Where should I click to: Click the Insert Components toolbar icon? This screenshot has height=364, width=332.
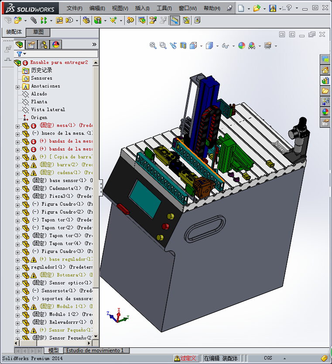click(x=17, y=21)
